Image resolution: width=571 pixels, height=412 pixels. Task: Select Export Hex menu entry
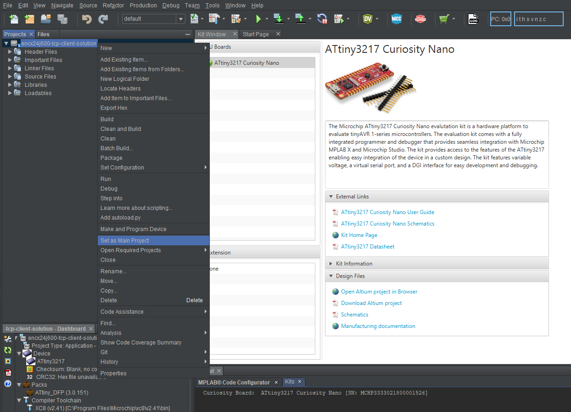click(153, 108)
